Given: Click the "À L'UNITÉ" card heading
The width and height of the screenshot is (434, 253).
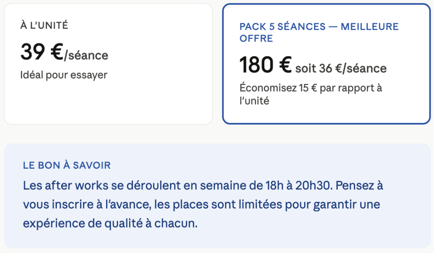Looking at the screenshot, I should [44, 25].
